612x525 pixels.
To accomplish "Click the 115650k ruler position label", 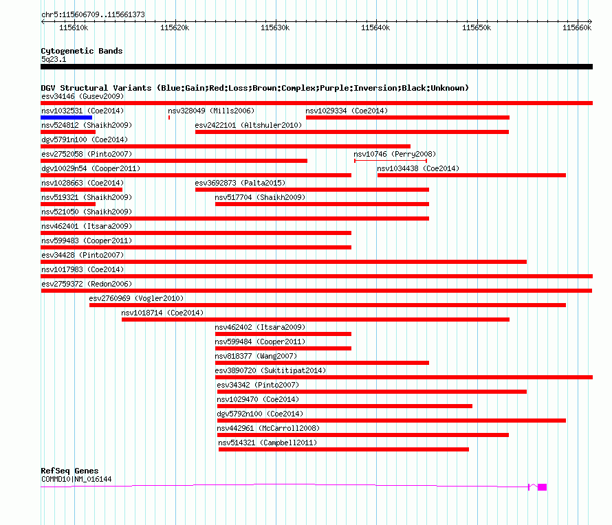I will point(477,27).
